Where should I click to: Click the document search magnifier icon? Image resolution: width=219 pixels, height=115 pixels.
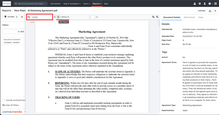coord(29,17)
